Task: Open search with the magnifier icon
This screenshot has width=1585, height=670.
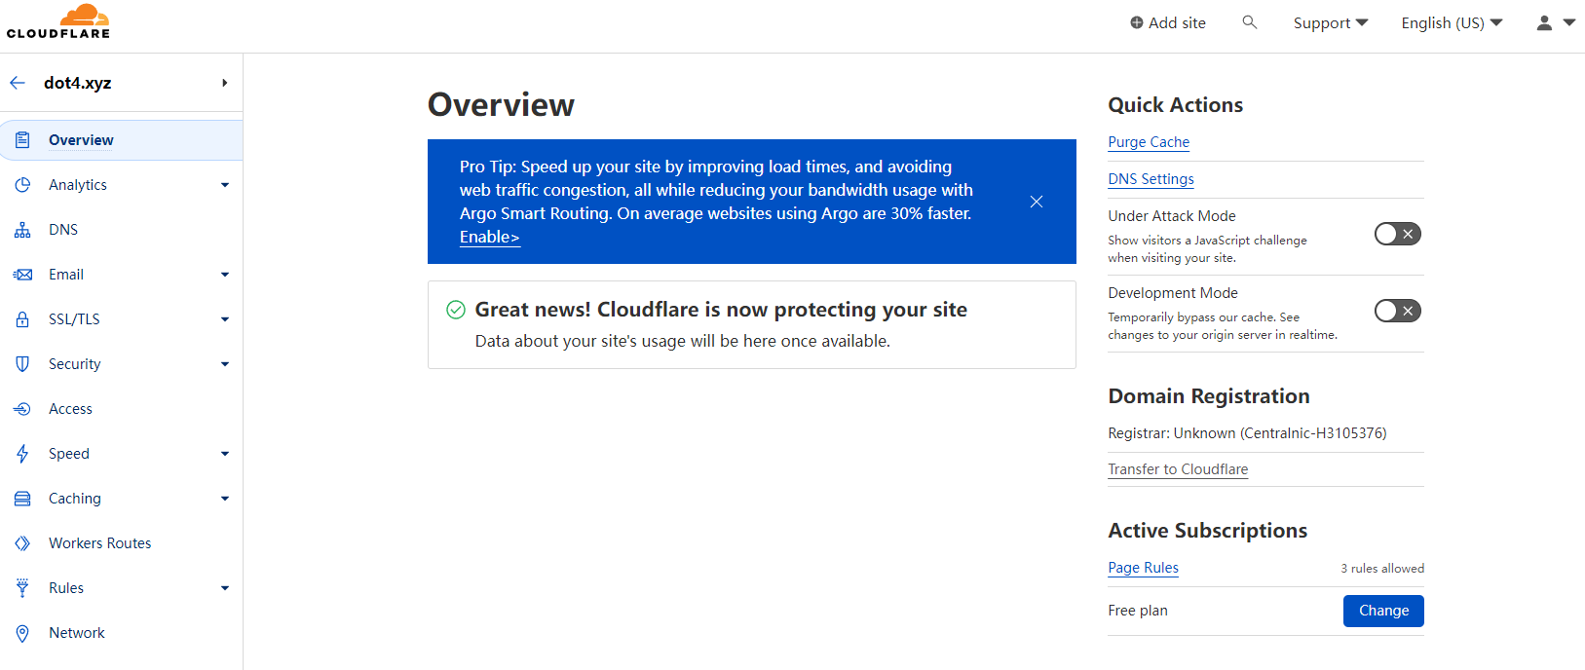Action: [x=1250, y=21]
